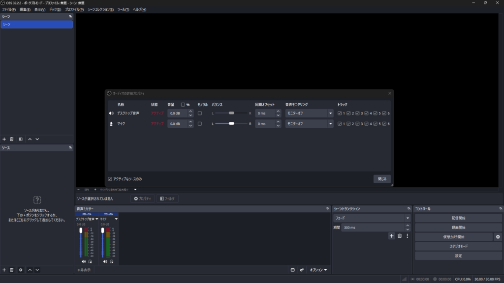Adjust デスクトップ音声 balance slider handle
The height and width of the screenshot is (283, 504).
231,113
